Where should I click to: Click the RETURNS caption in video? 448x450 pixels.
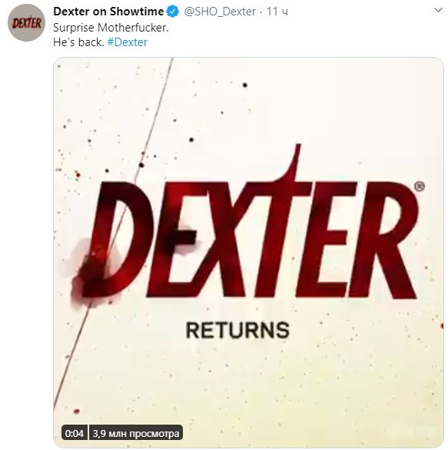[237, 330]
